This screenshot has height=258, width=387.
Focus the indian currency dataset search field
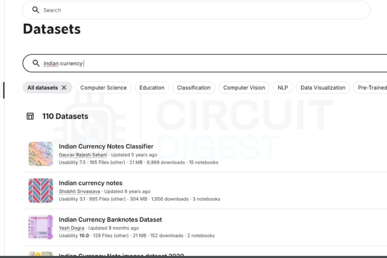pos(206,63)
